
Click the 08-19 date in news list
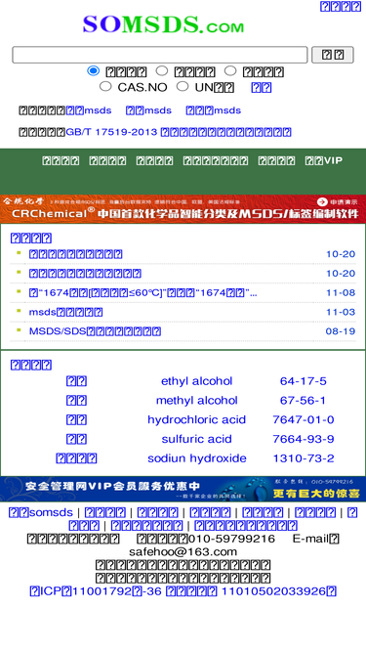coord(341,331)
